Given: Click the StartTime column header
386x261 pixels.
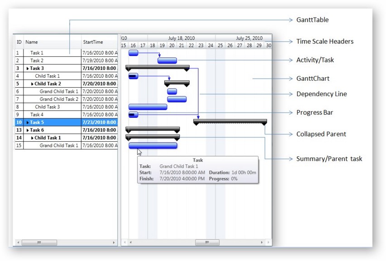Looking at the screenshot, I should [99, 42].
